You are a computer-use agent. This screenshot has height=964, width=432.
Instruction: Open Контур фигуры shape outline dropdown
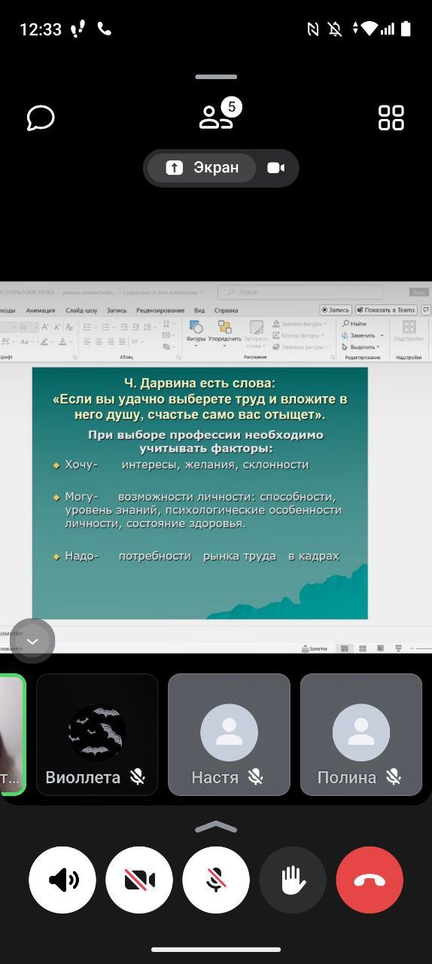point(300,335)
